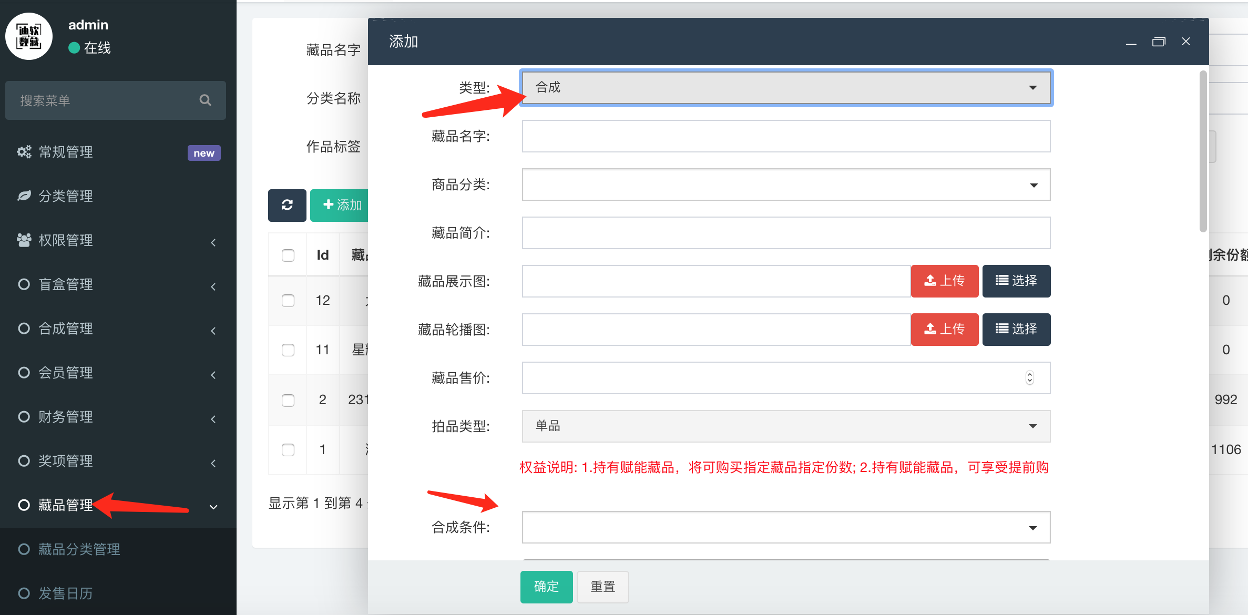This screenshot has width=1248, height=615.
Task: Open the 类型 dropdown showing 合成
Action: point(785,87)
